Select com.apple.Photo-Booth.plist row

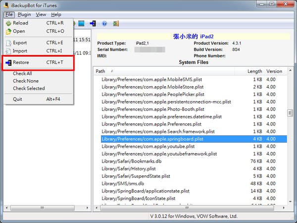(194, 109)
